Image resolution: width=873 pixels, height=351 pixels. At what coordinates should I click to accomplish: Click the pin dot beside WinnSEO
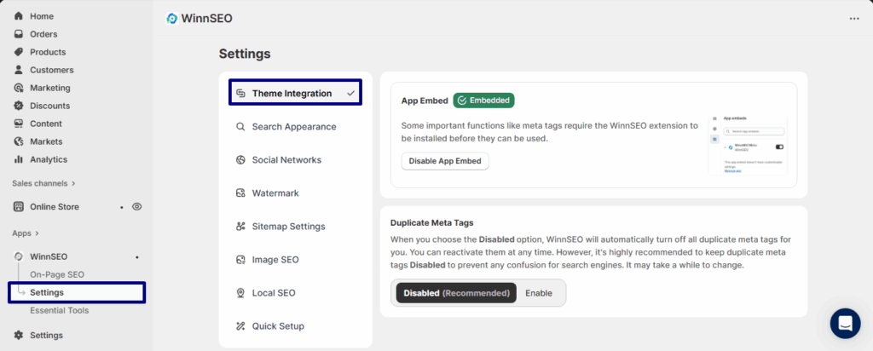(137, 257)
